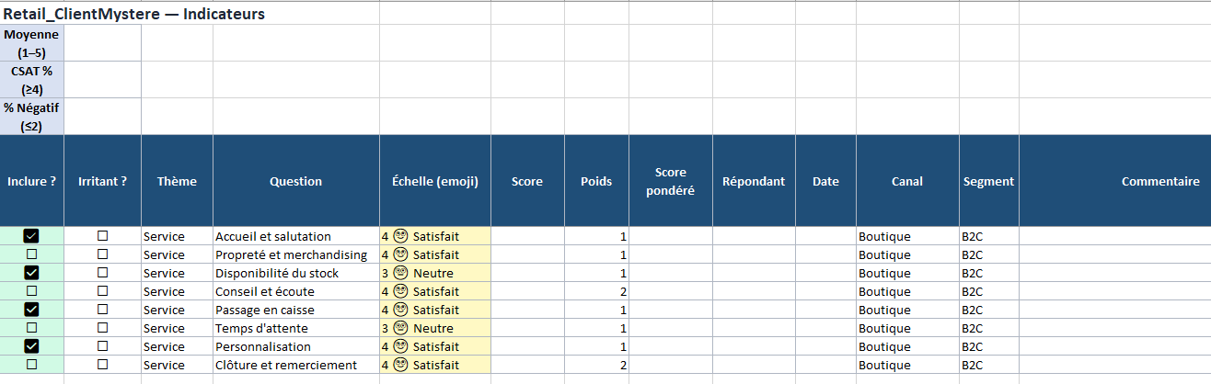Viewport: 1211px width, 384px height.
Task: Select the empty Score cell for Passage en caisse
Action: pyautogui.click(x=526, y=310)
